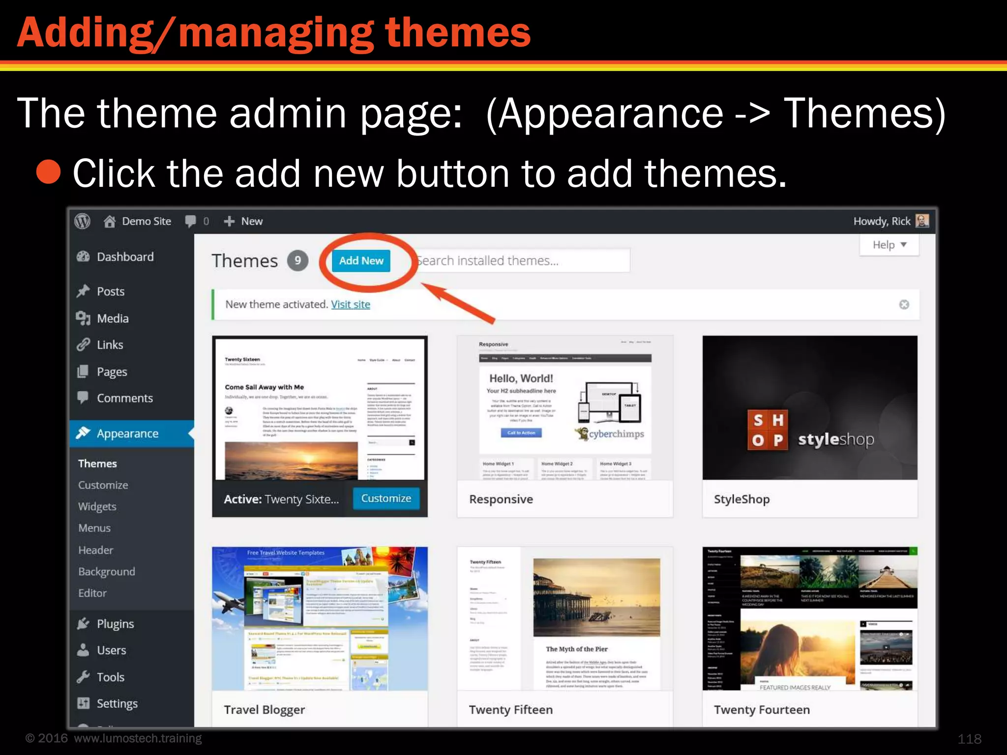The image size is (1007, 755).
Task: Select the Responsive theme screenshot
Action: click(565, 408)
